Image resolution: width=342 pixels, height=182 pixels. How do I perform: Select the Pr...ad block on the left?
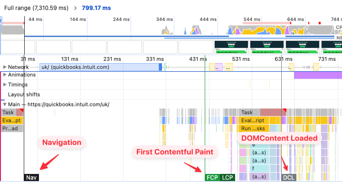point(12,128)
